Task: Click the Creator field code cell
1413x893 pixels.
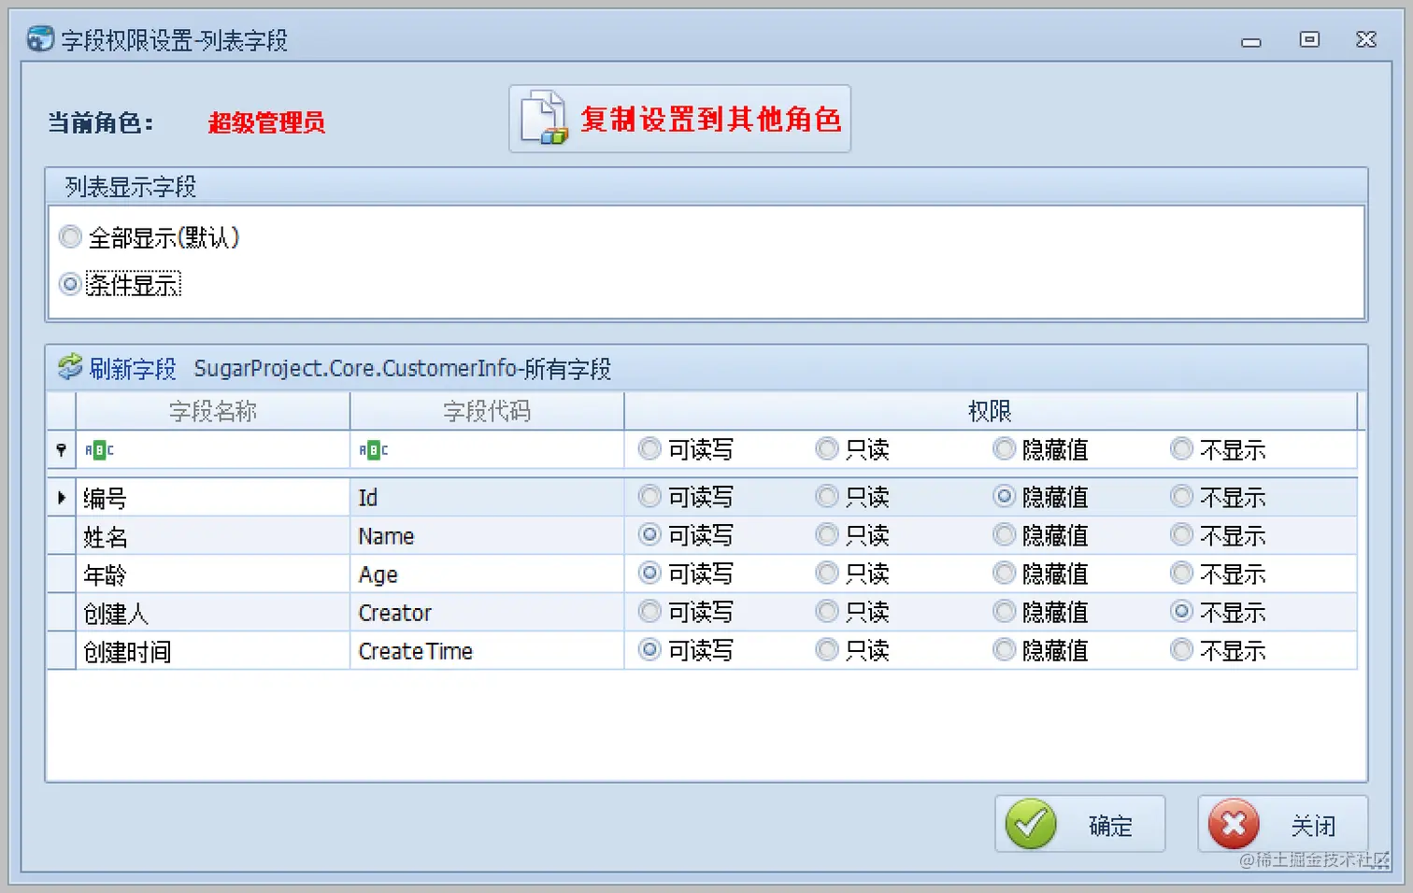Action: coord(487,612)
